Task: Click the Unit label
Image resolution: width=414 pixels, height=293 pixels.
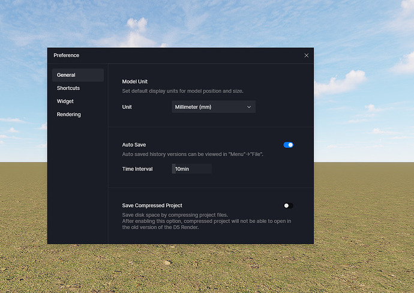Action: [x=127, y=107]
